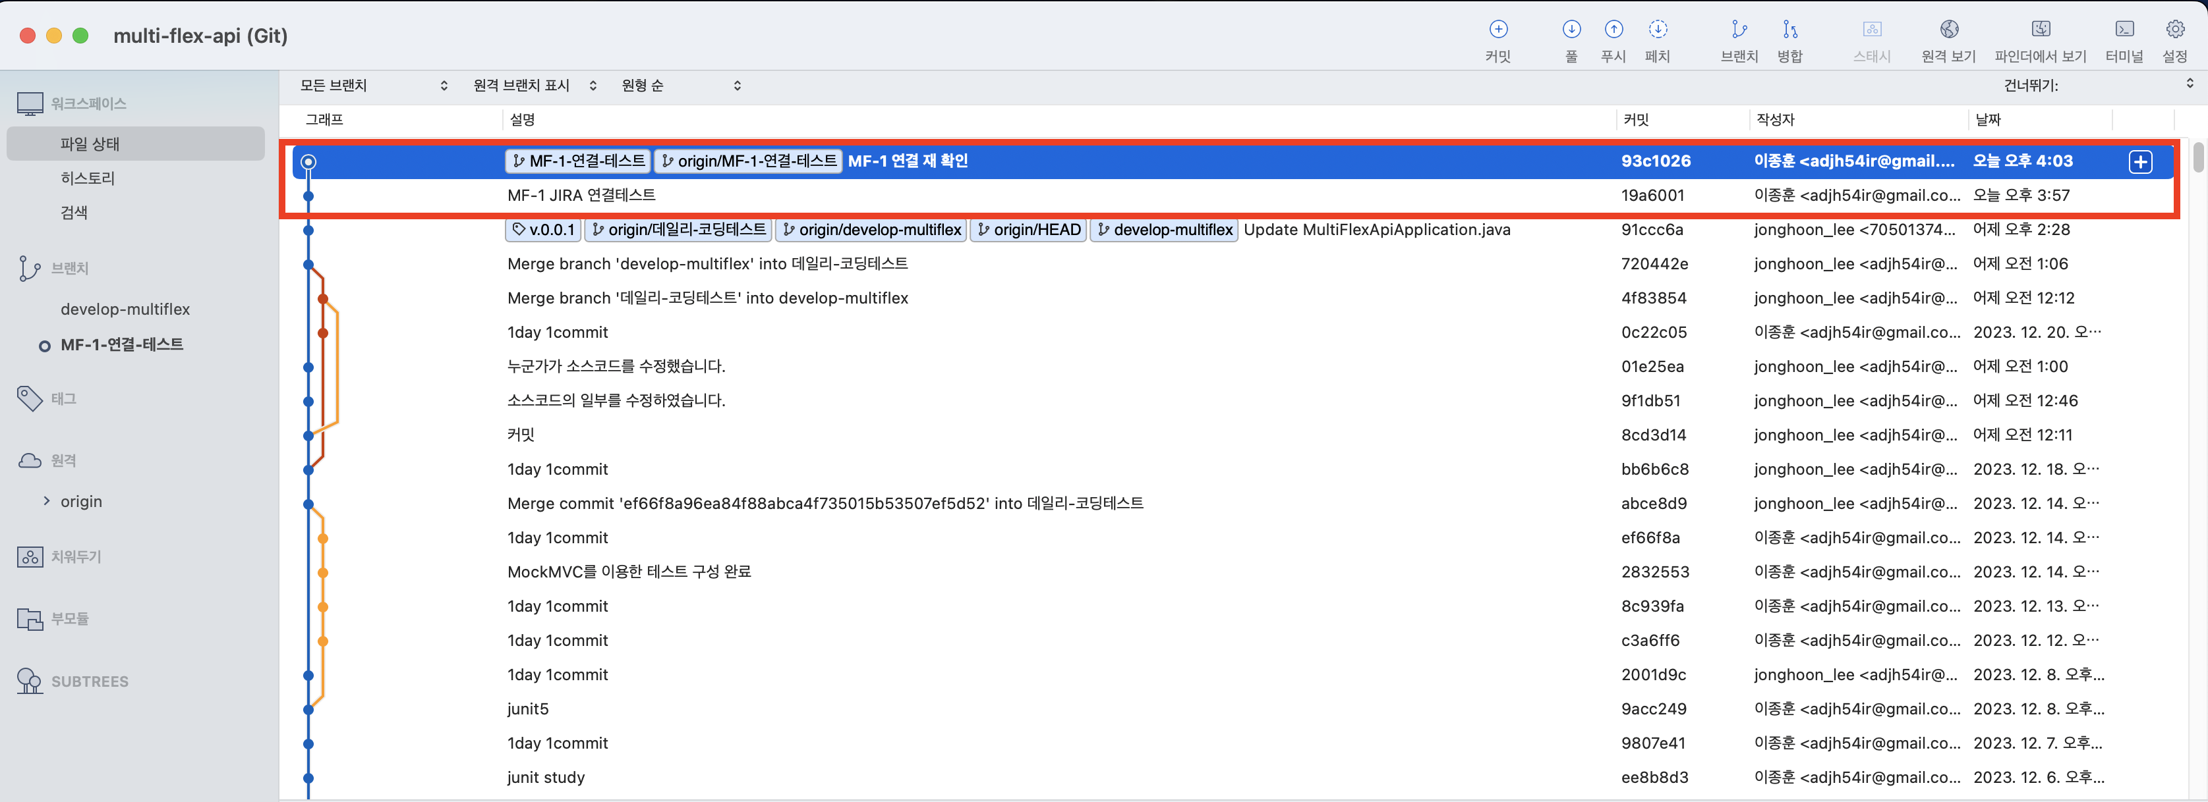Click the plus button on selected commit row

[2140, 162]
